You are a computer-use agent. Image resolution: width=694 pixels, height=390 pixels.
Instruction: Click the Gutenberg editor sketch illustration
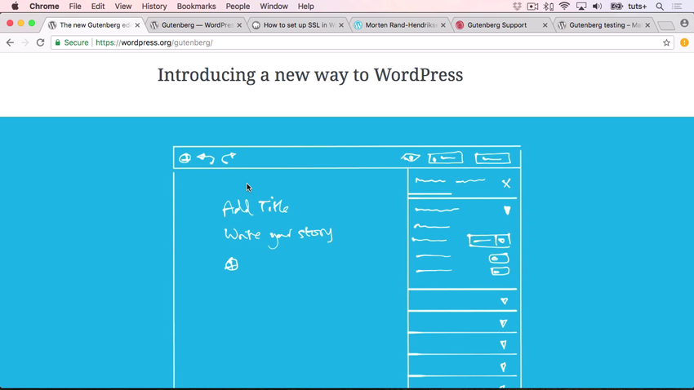pos(347,267)
